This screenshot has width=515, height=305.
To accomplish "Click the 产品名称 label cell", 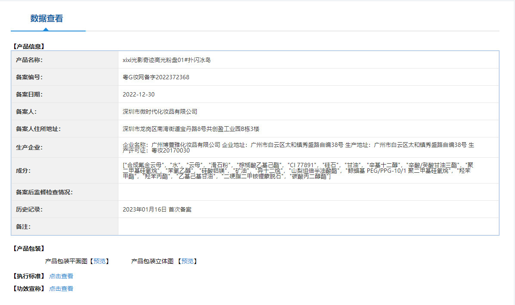I will click(x=65, y=60).
